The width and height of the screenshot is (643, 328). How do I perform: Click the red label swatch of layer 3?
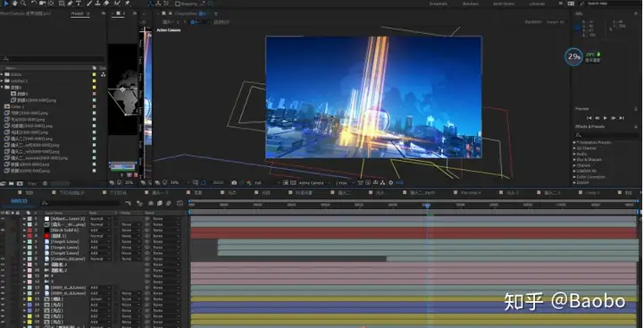(x=29, y=231)
